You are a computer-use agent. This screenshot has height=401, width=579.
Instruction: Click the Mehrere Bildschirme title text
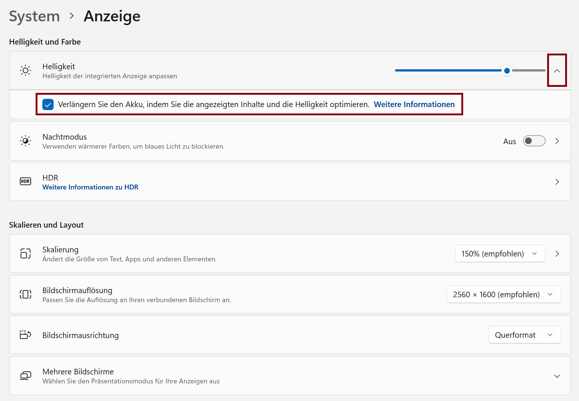click(x=78, y=371)
